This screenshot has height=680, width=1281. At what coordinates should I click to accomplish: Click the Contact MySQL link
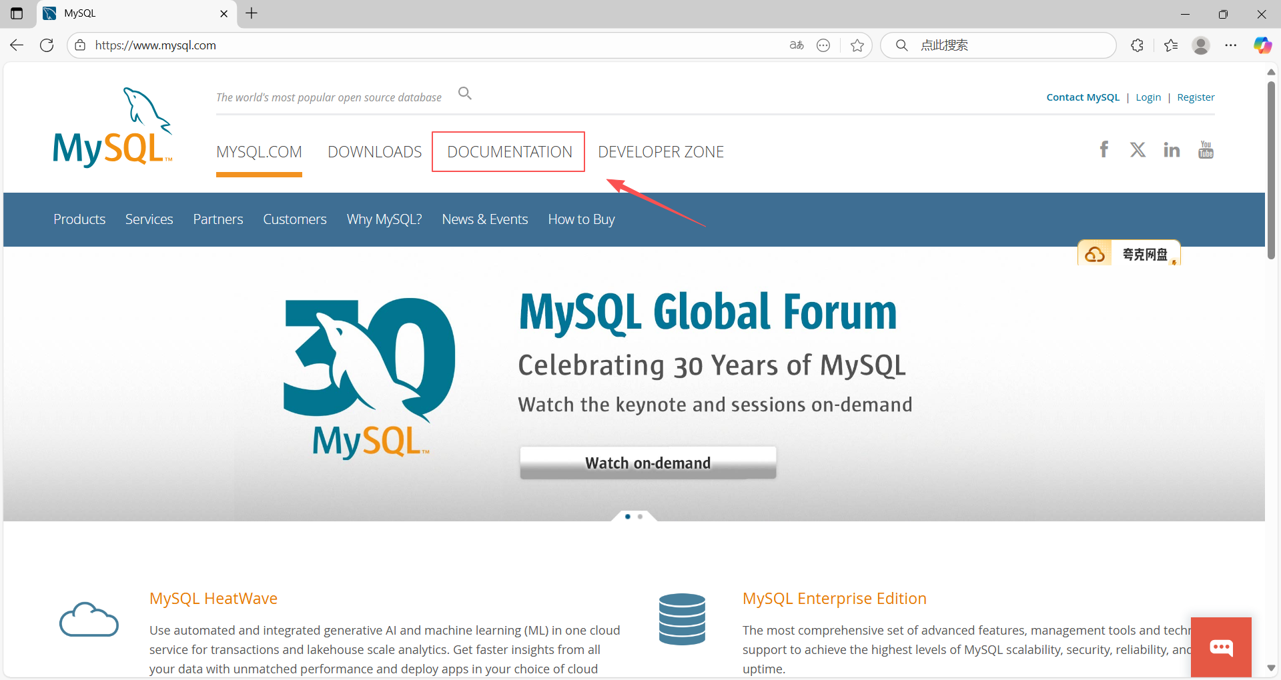1083,97
